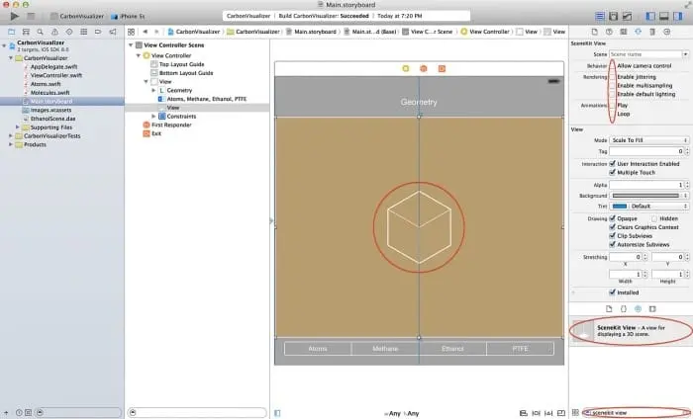Viewport: 693px width, 419px height.
Task: Open the Find navigator magnifier icon
Action: (x=41, y=32)
